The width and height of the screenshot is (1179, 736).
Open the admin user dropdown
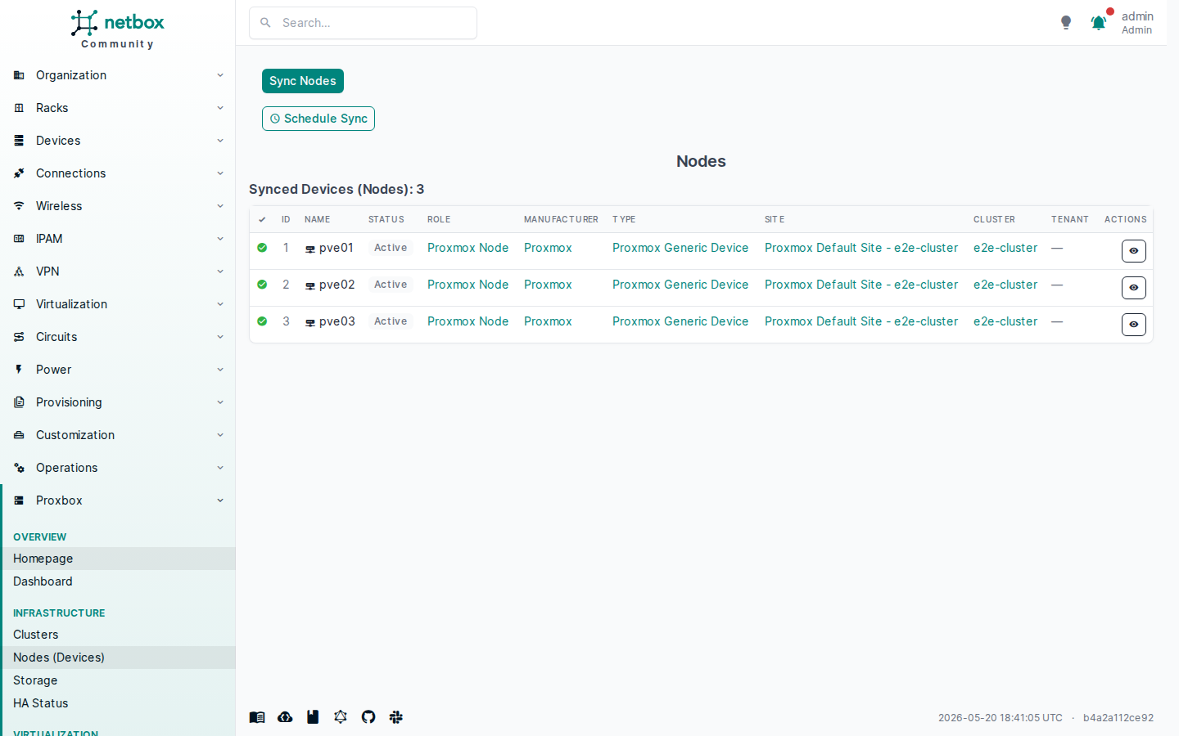[x=1137, y=23]
